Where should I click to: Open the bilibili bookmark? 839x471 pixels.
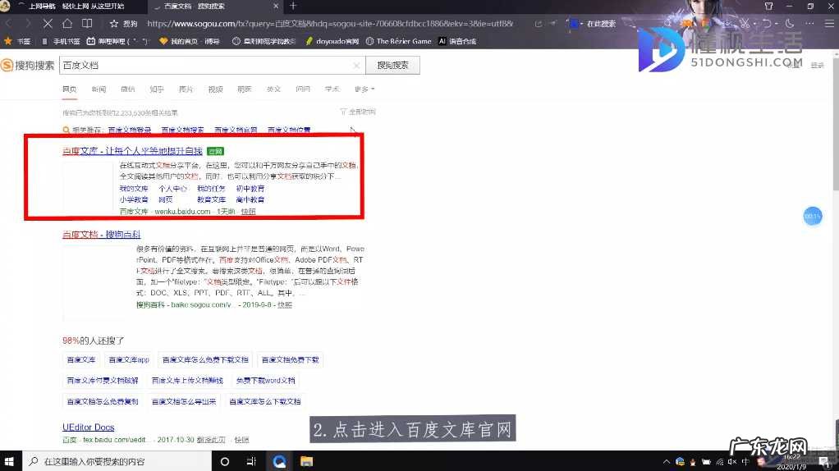point(117,41)
